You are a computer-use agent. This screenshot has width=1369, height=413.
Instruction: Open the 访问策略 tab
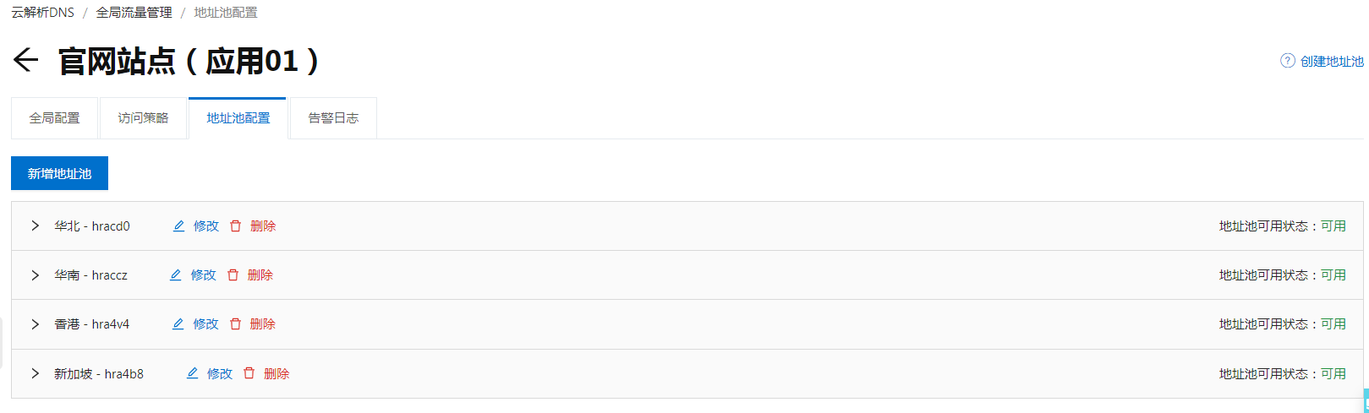143,118
